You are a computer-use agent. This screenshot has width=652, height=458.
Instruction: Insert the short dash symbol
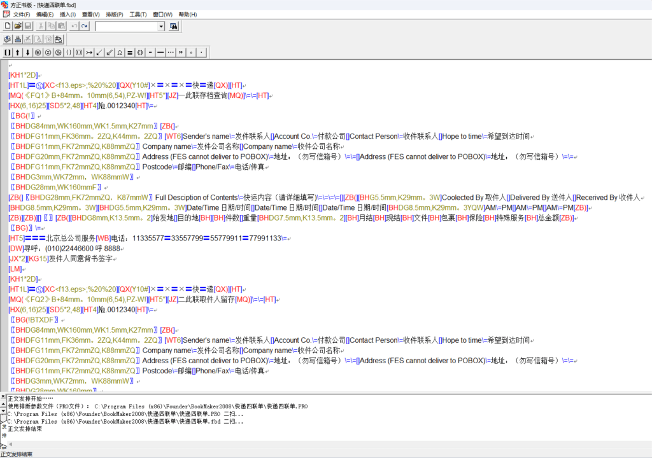coord(150,52)
